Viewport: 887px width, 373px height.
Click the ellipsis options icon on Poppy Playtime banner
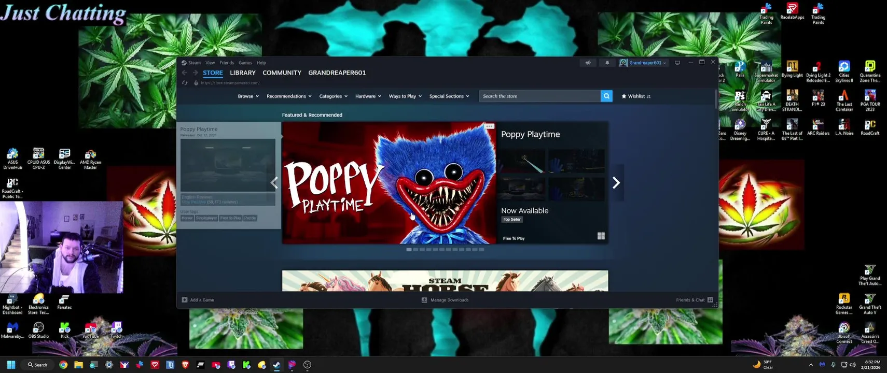[x=489, y=126]
